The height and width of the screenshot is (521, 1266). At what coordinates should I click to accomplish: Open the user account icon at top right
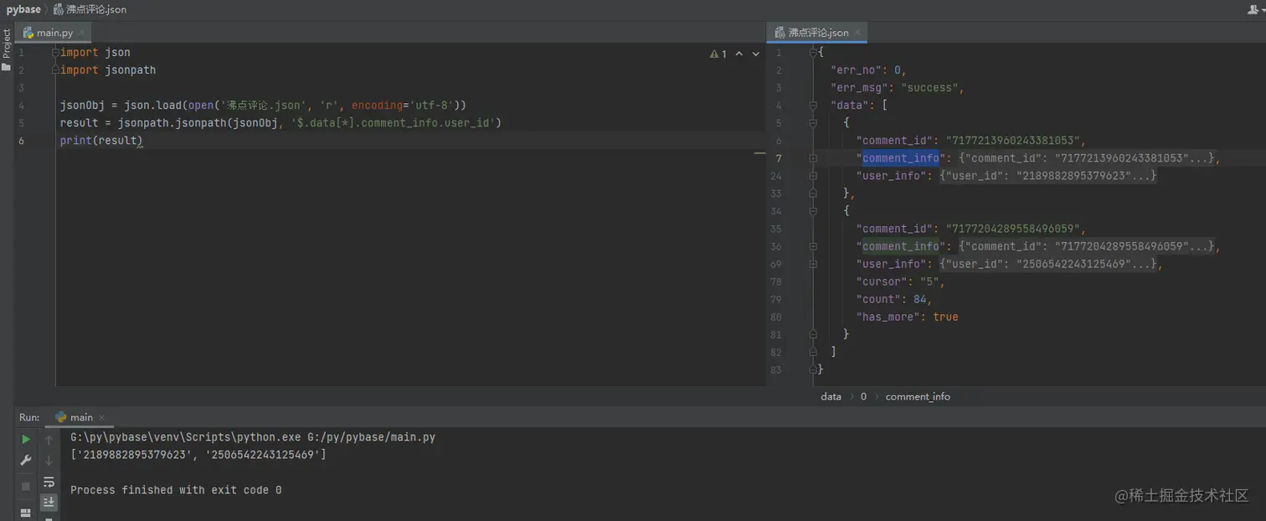click(1253, 9)
